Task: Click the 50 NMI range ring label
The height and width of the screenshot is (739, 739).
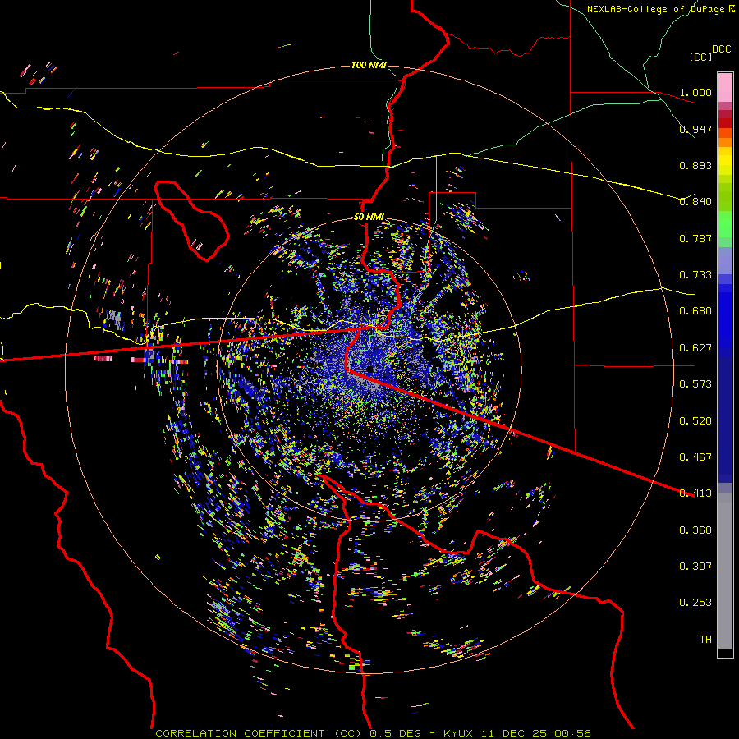Action: coord(369,218)
